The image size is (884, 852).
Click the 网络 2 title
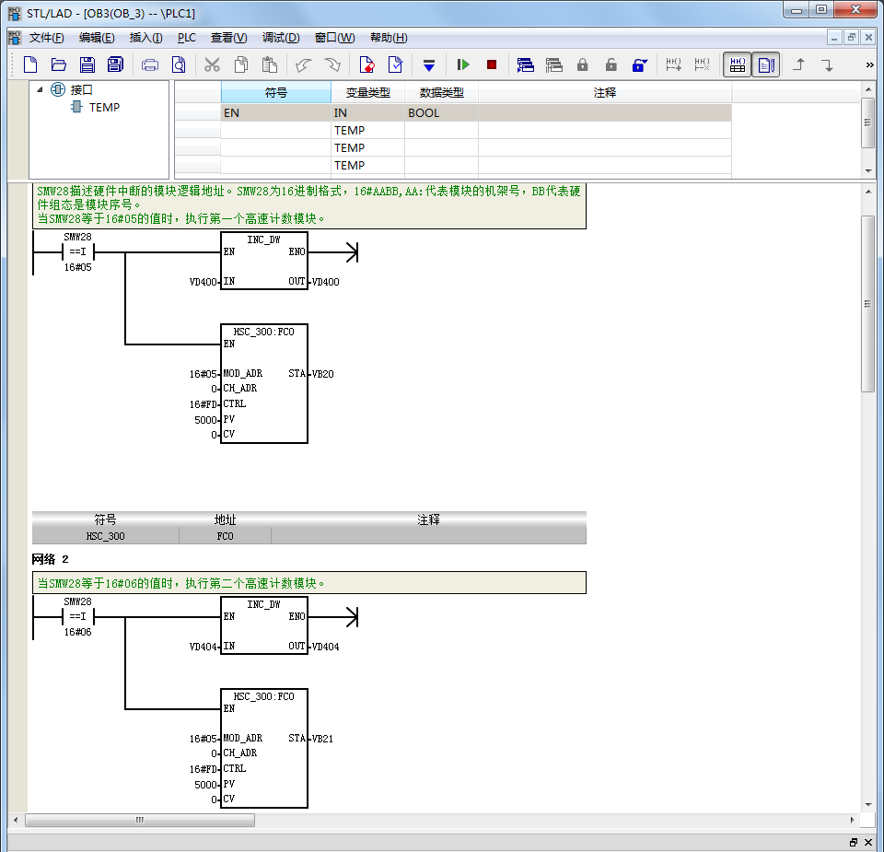point(50,559)
